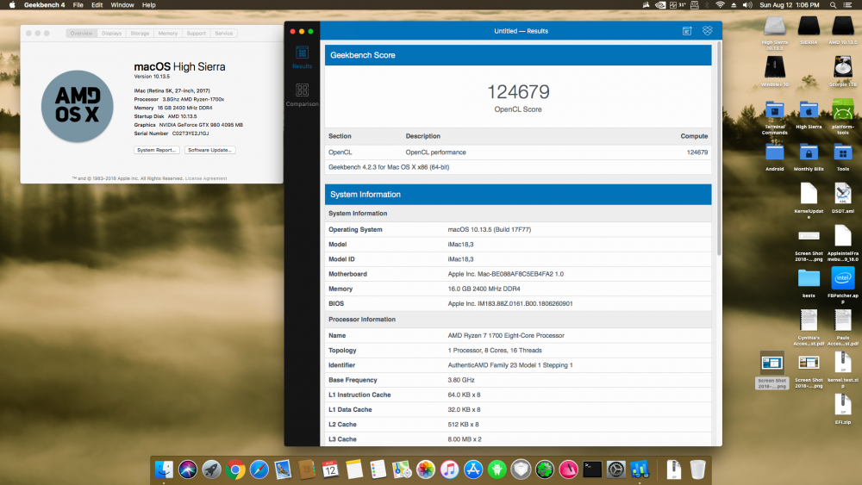The height and width of the screenshot is (485, 862).
Task: Open System Preferences gear in dock
Action: click(x=615, y=469)
